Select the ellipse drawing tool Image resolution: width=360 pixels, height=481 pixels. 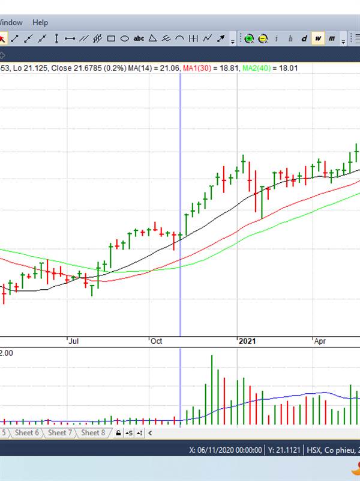pos(125,38)
